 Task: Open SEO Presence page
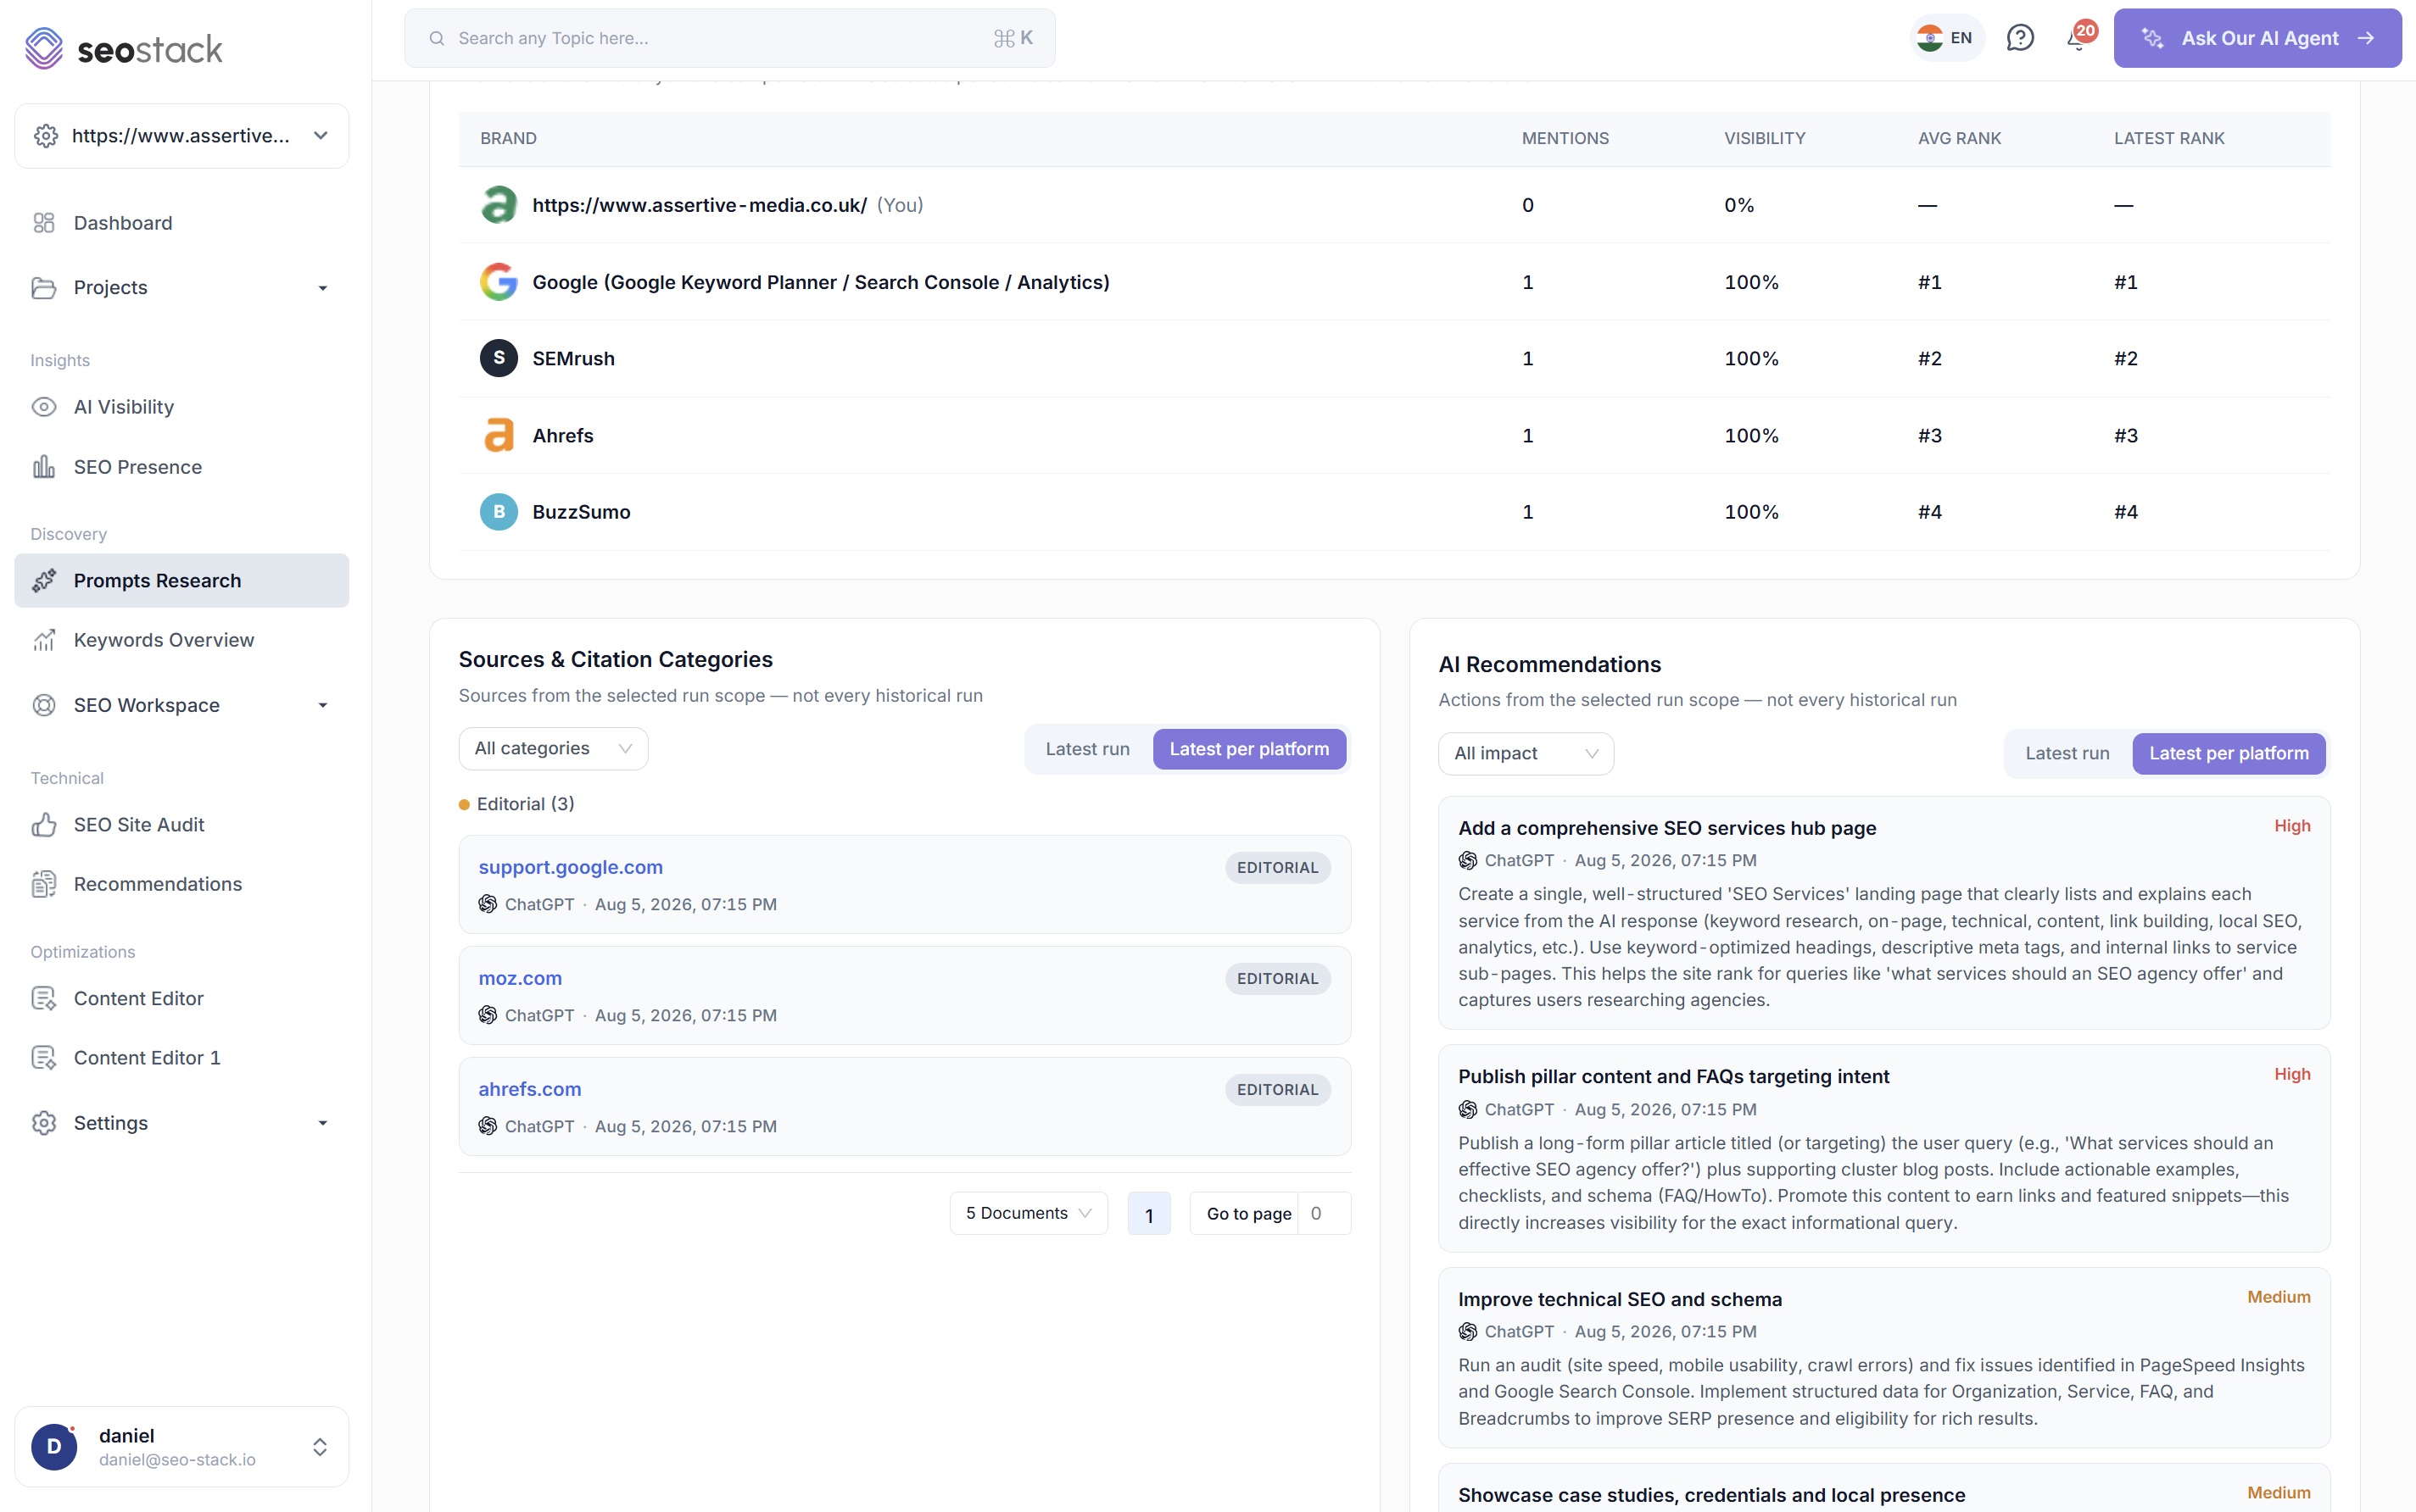click(182, 467)
